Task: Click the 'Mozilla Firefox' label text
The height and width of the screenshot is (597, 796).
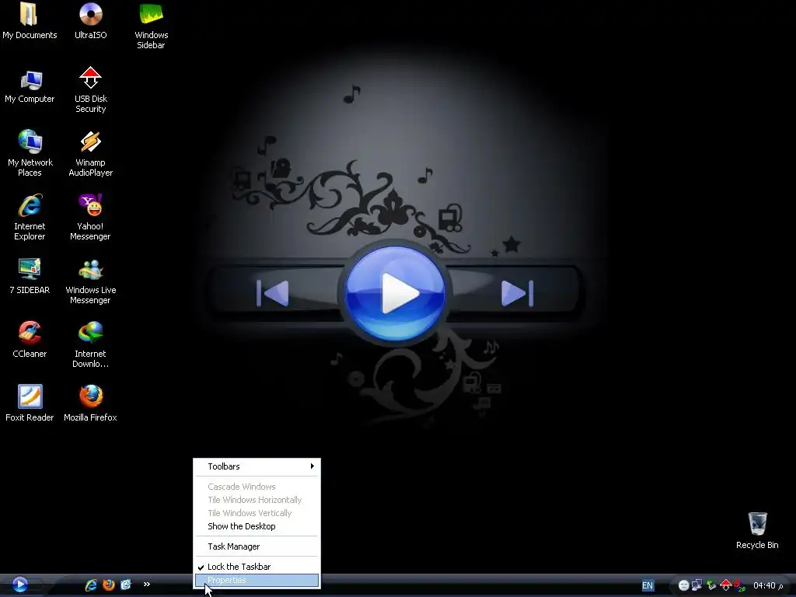Action: pos(90,417)
